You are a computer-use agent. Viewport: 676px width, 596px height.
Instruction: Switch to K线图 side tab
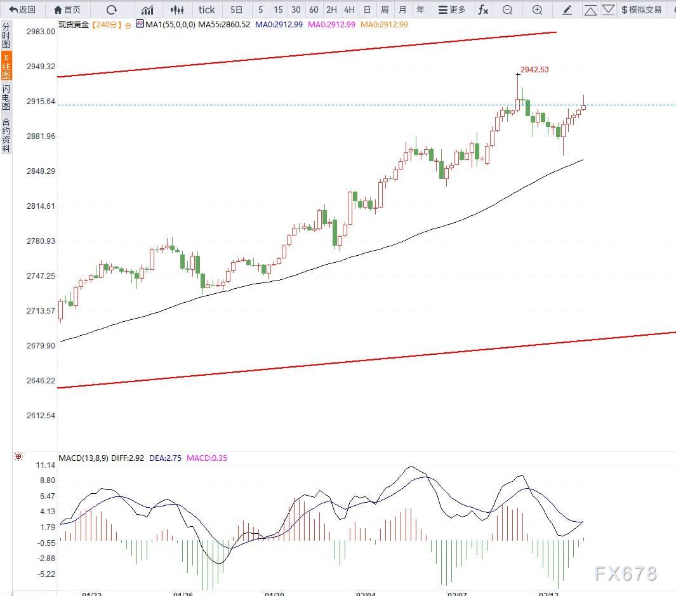[x=6, y=66]
